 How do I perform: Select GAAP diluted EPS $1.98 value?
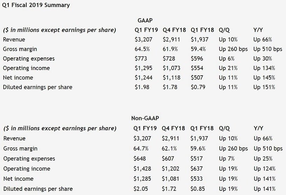(x=142, y=87)
